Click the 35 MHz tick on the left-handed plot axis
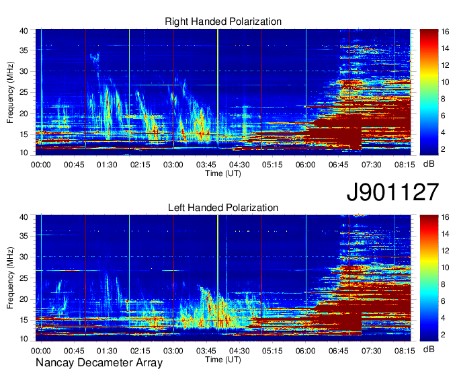 [24, 236]
